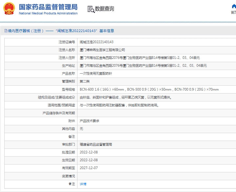Click National Medical Products Administration English subtitle

[x=48, y=13]
